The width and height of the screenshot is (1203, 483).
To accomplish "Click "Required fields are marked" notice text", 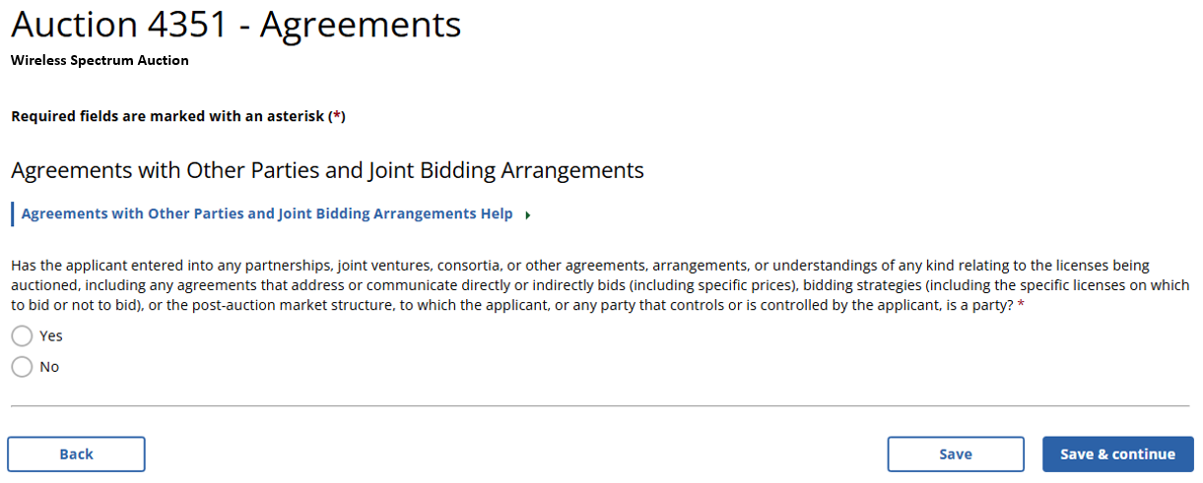I will [167, 117].
